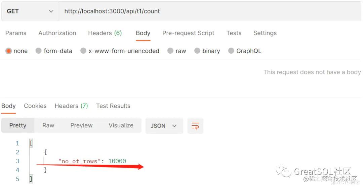Viewport: 363px width, 188px height.
Task: Switch to Preview response view
Action: 81,125
